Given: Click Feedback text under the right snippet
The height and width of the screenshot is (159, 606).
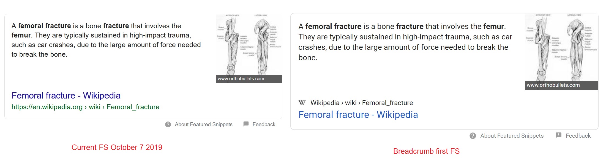Looking at the screenshot, I should [578, 136].
